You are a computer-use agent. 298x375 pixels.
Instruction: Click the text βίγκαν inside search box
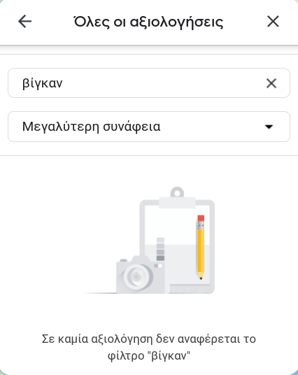43,83
